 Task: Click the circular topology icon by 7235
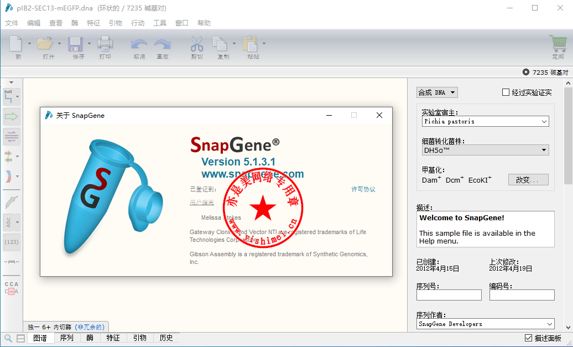pos(526,72)
